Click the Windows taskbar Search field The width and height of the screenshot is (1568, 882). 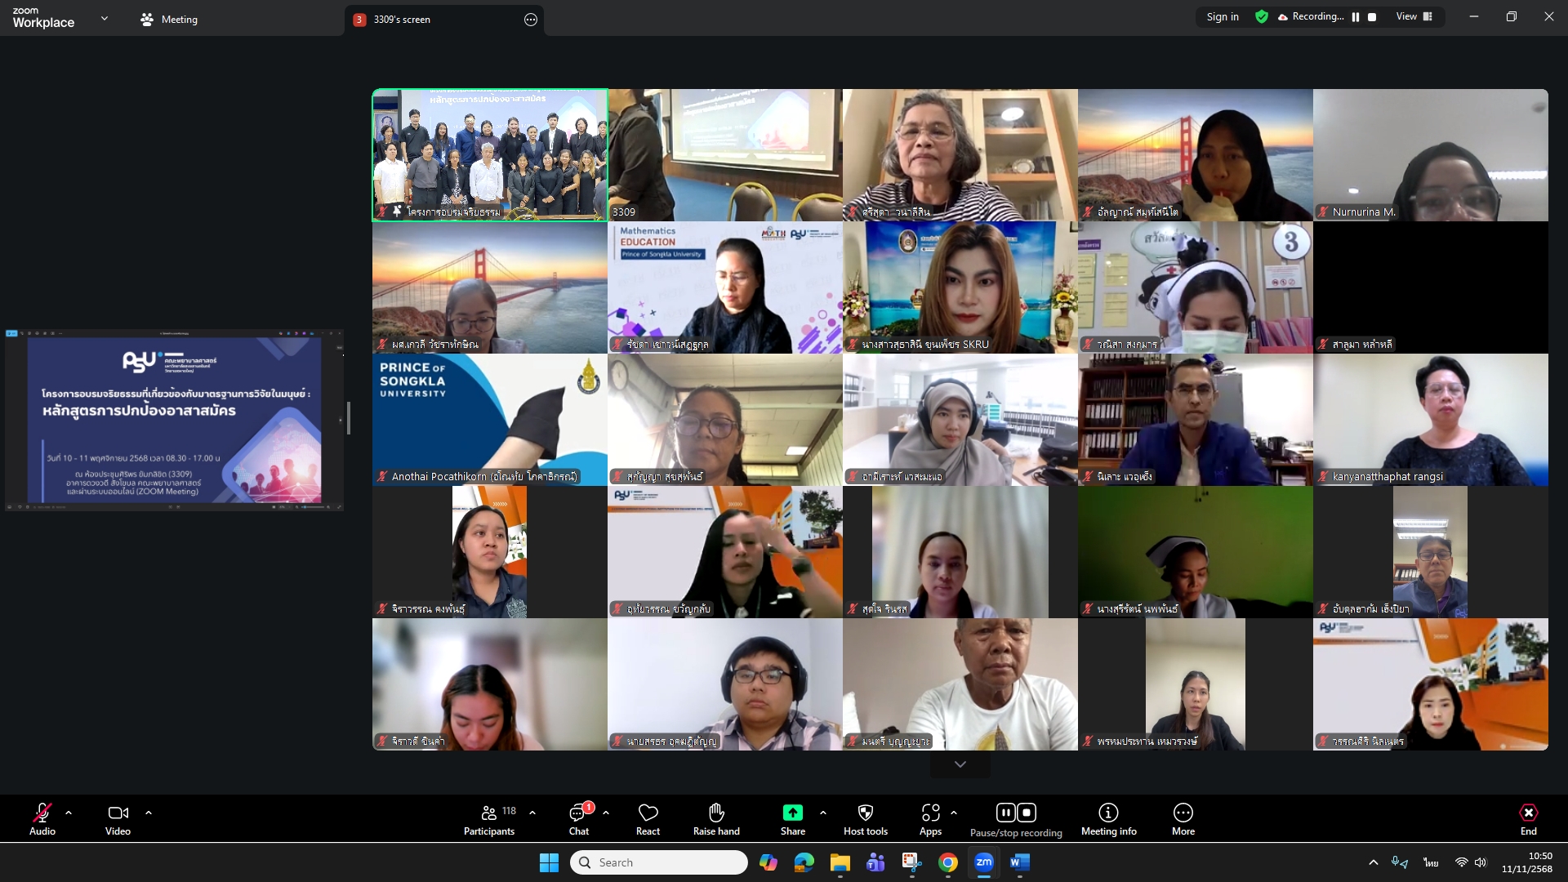658,862
